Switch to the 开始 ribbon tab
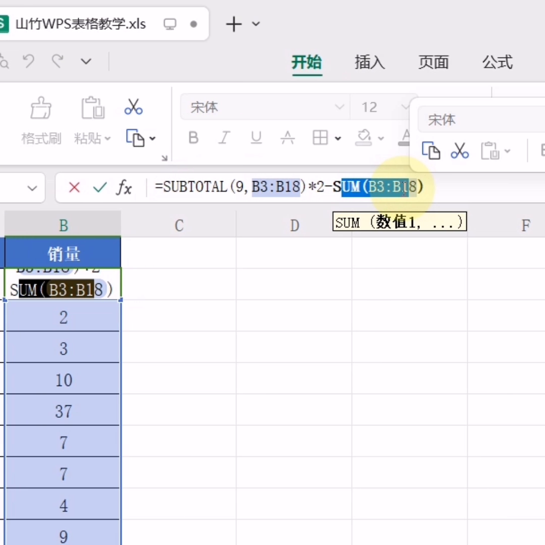The image size is (545, 545). [307, 63]
